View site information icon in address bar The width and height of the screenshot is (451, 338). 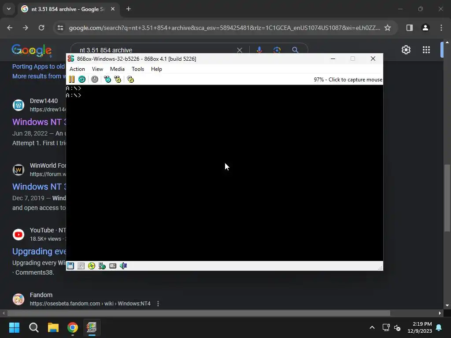(60, 28)
